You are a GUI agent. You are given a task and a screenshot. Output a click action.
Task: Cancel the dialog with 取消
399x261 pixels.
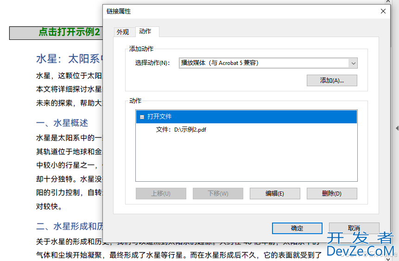354,228
